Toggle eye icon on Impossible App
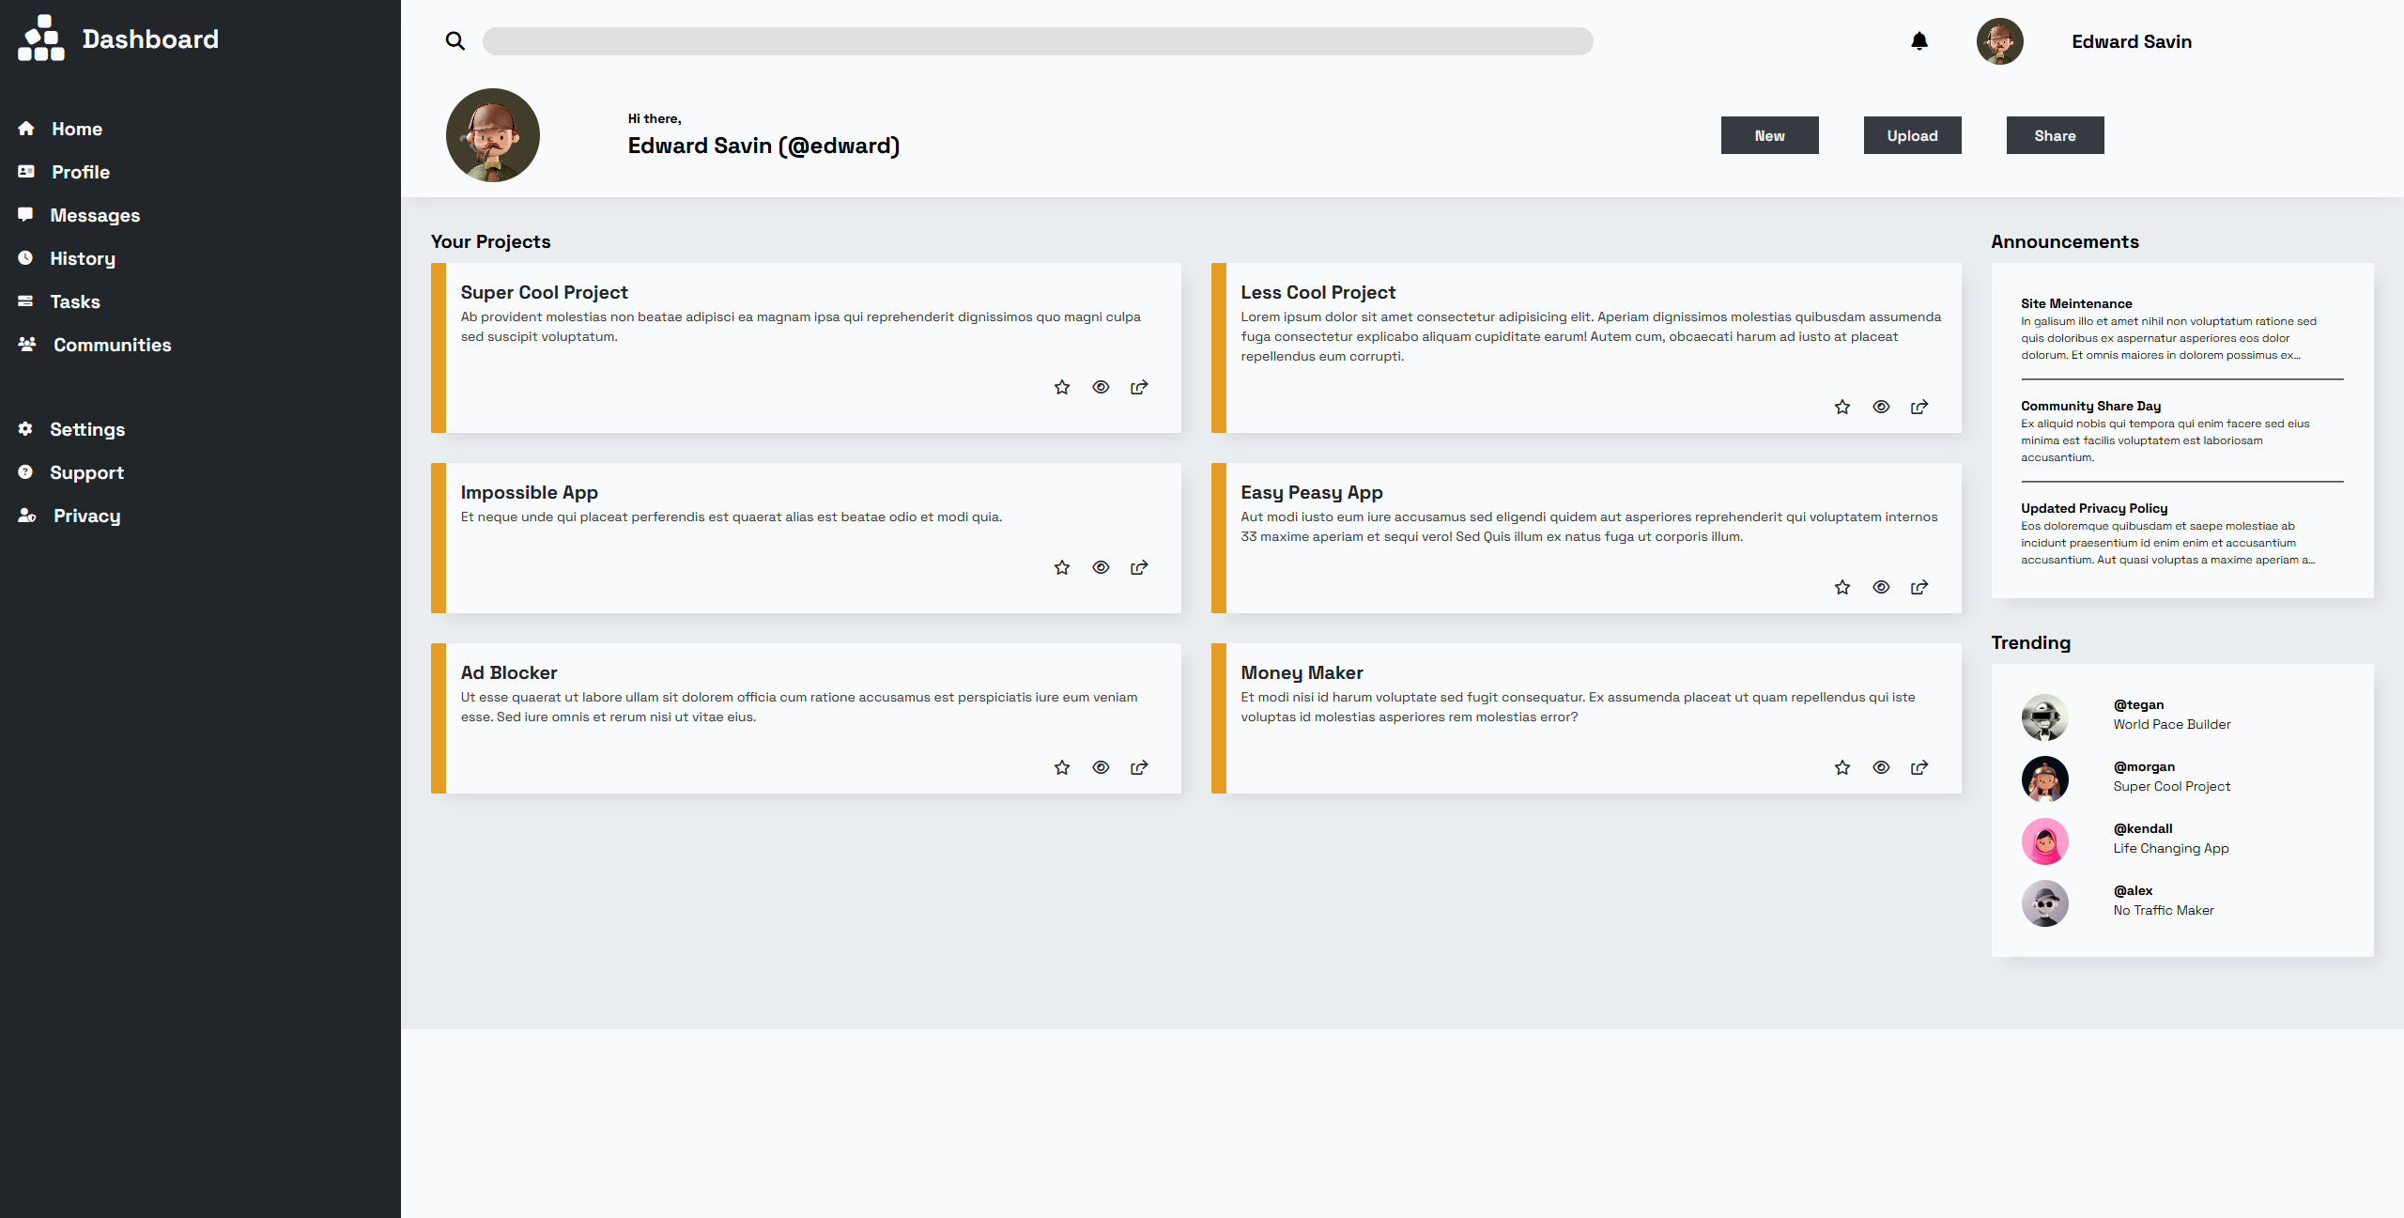This screenshot has height=1218, width=2404. tap(1101, 567)
